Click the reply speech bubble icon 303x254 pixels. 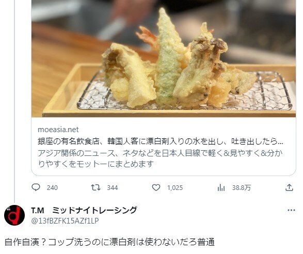(36, 187)
